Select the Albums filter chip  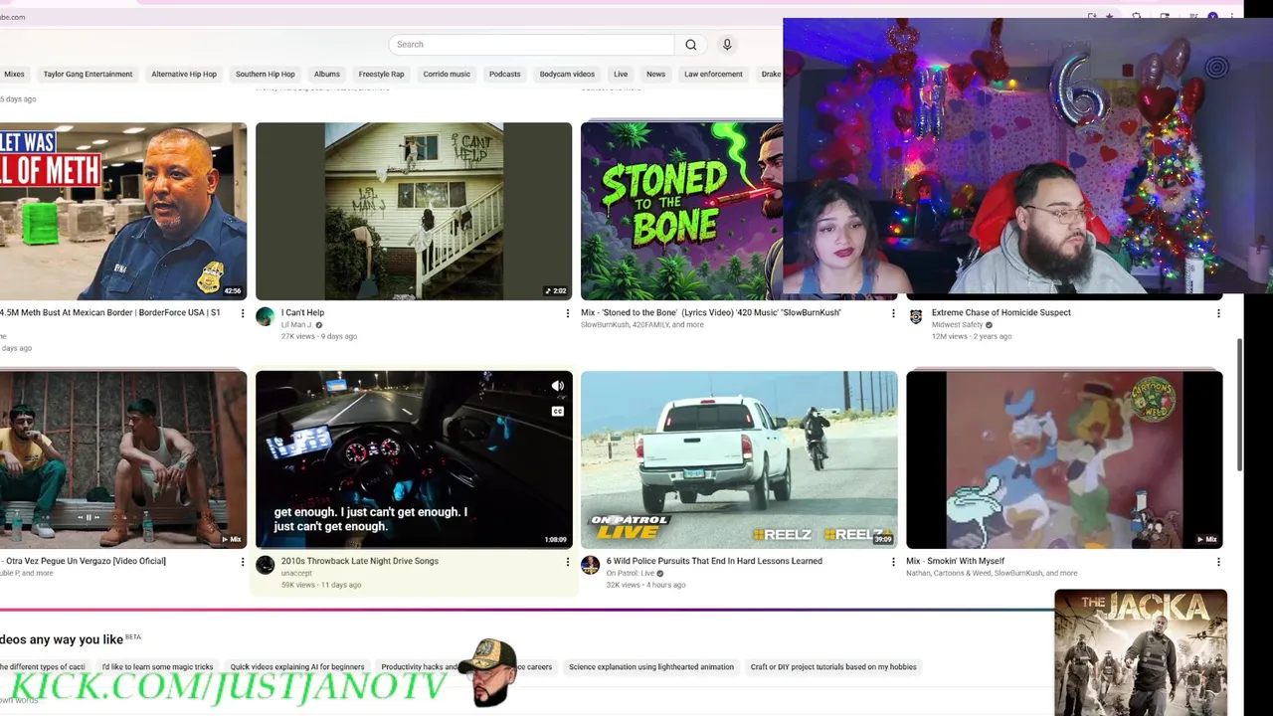coord(327,74)
